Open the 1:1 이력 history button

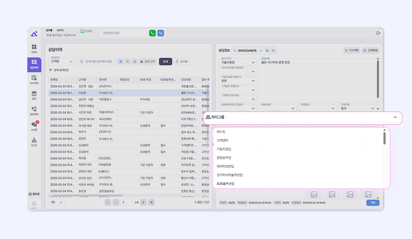[x=352, y=50]
